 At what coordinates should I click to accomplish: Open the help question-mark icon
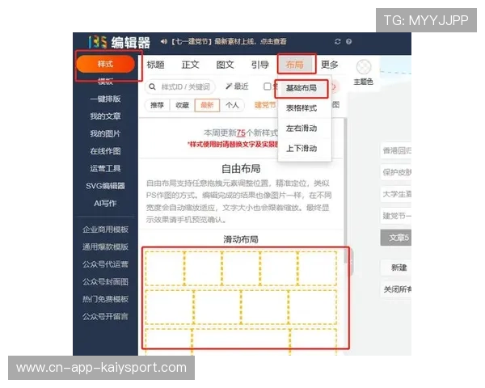[349, 41]
